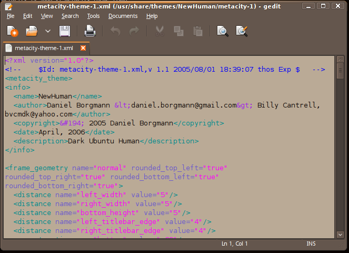Viewport: 349px width, 253px height.
Task: Open the Search menu
Action: [x=69, y=16]
